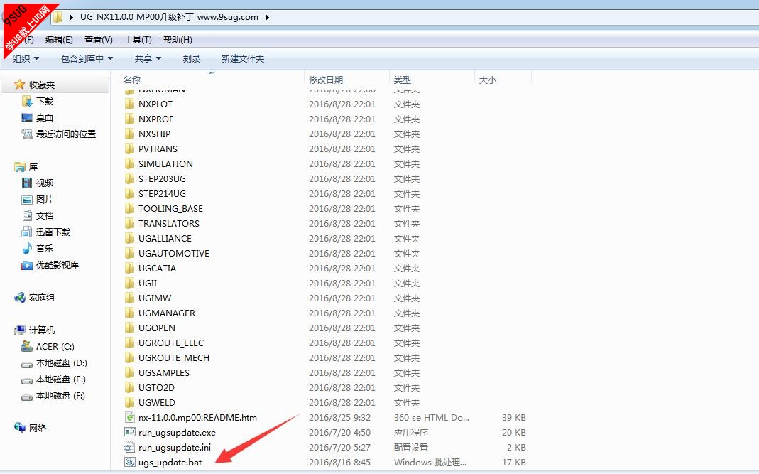759x474 pixels.
Task: Select the 计算机 node
Action: coord(34,330)
